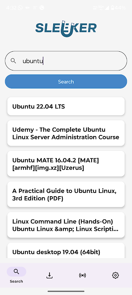Image resolution: width=132 pixels, height=295 pixels.
Task: Open Linux Command Line (Hands-On) result
Action: [66, 225]
